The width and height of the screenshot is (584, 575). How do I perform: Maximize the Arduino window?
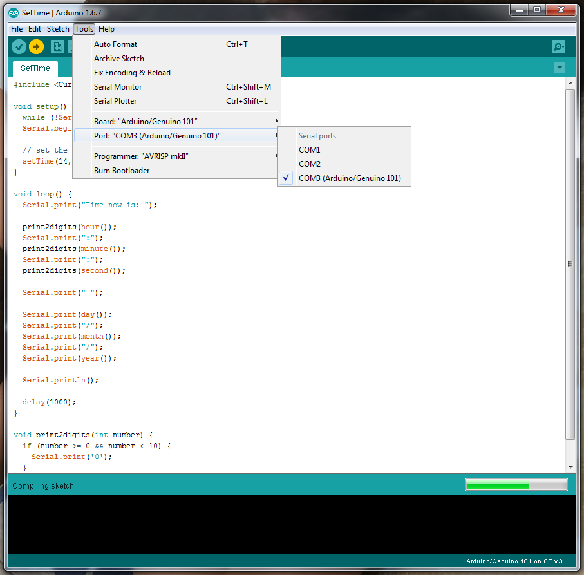[x=536, y=9]
